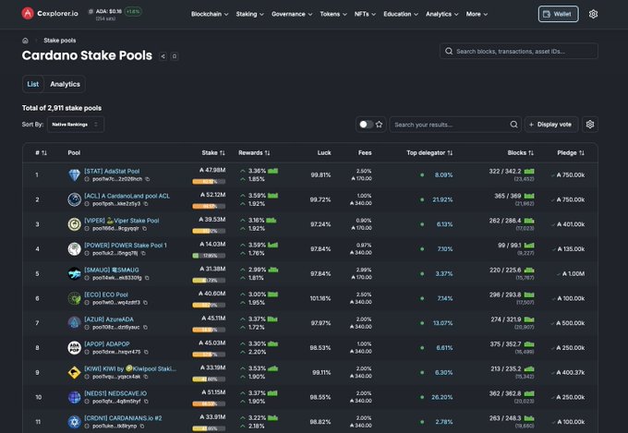Viewport: 628px width, 433px height.
Task: Click the share icon beside the page title
Action: (x=163, y=56)
